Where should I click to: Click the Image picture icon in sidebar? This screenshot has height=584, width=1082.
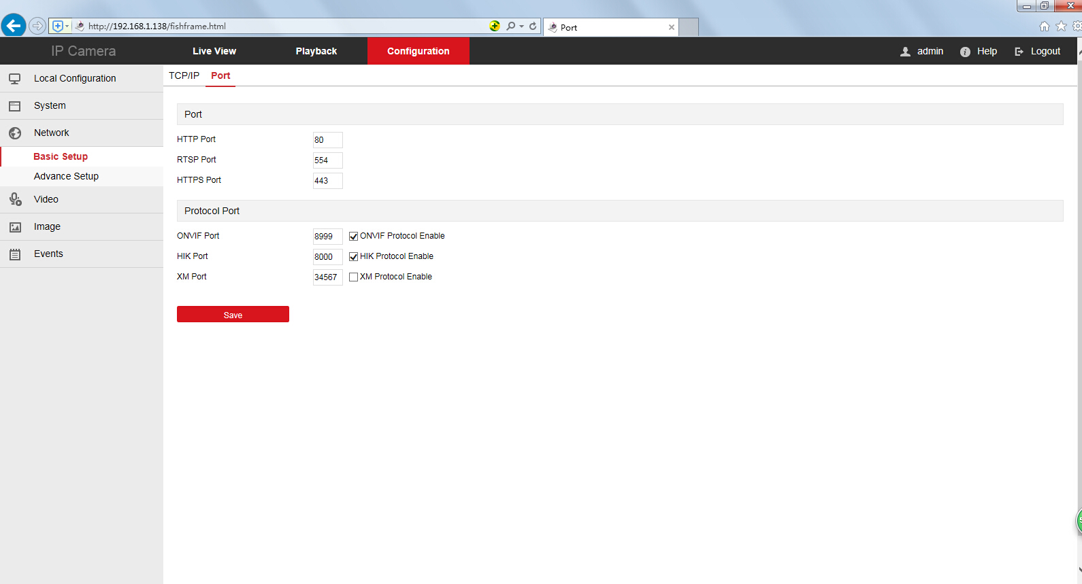14,227
